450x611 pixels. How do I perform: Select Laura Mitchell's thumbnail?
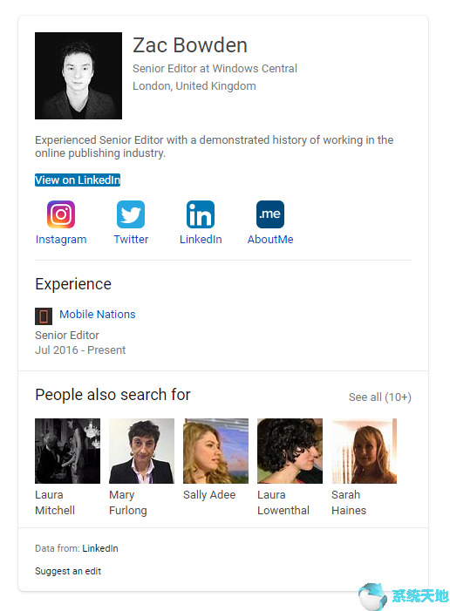[67, 451]
